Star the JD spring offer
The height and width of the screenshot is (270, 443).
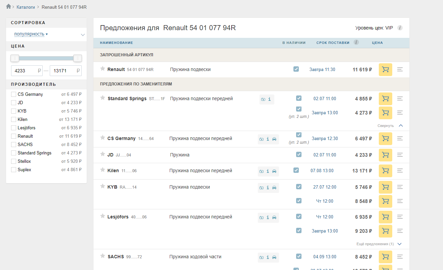pos(103,154)
